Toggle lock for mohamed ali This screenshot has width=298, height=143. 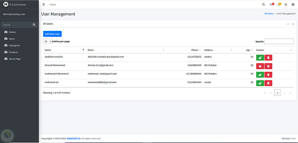pyautogui.click(x=260, y=83)
